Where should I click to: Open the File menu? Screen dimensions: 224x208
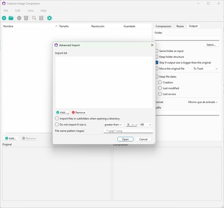6,10
